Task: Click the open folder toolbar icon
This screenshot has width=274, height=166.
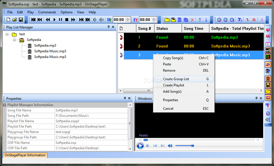Action: pyautogui.click(x=15, y=20)
